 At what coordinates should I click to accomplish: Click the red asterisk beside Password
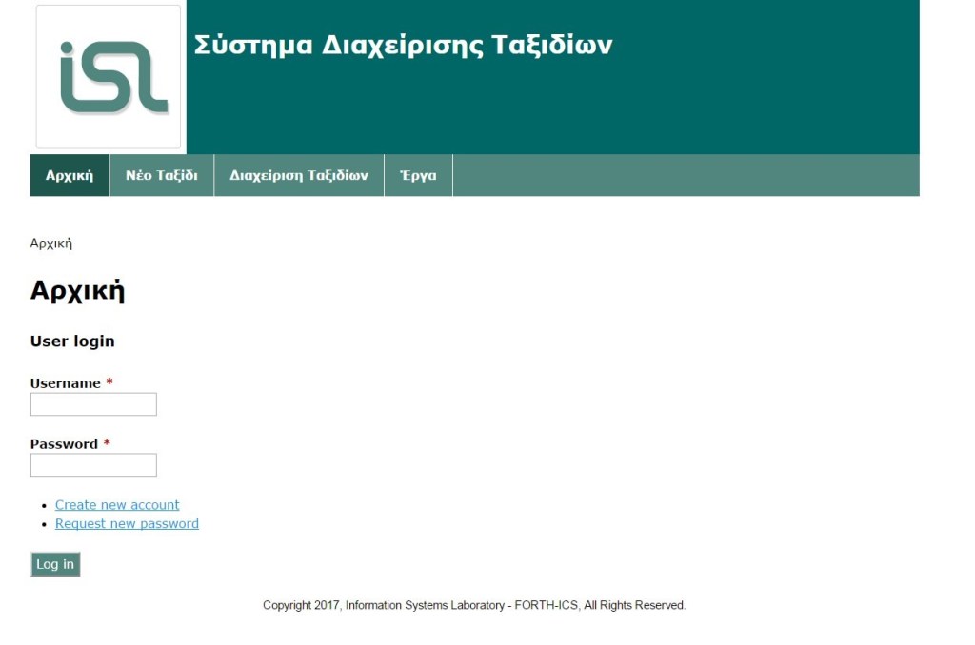click(107, 444)
